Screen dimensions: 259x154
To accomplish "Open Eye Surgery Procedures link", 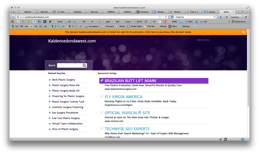I will click(x=65, y=113).
